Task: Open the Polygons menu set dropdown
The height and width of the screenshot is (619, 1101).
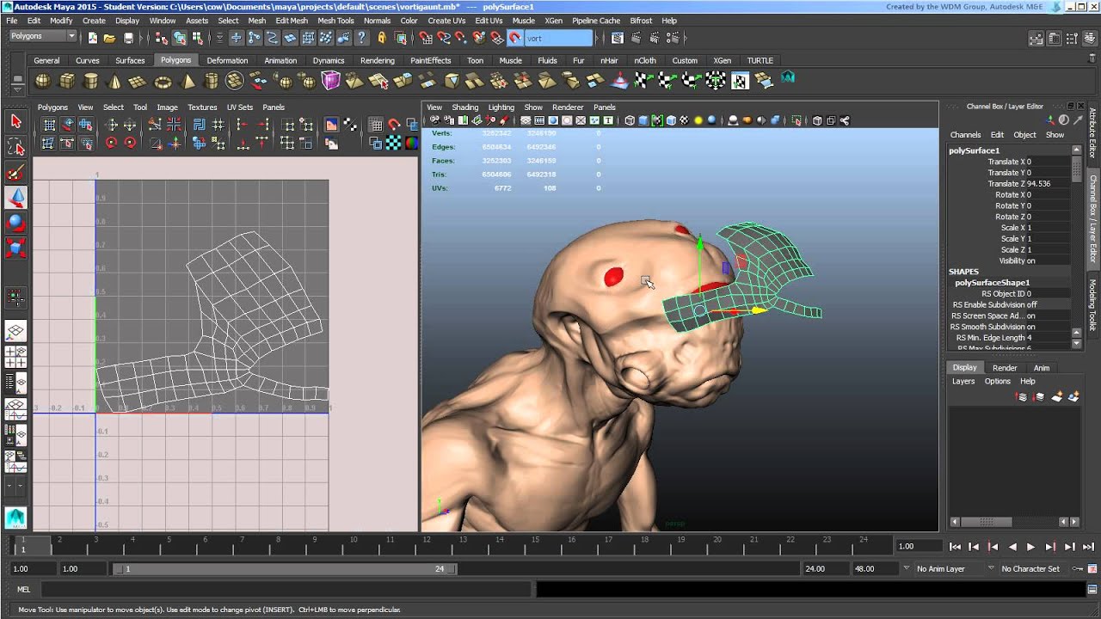Action: point(43,37)
